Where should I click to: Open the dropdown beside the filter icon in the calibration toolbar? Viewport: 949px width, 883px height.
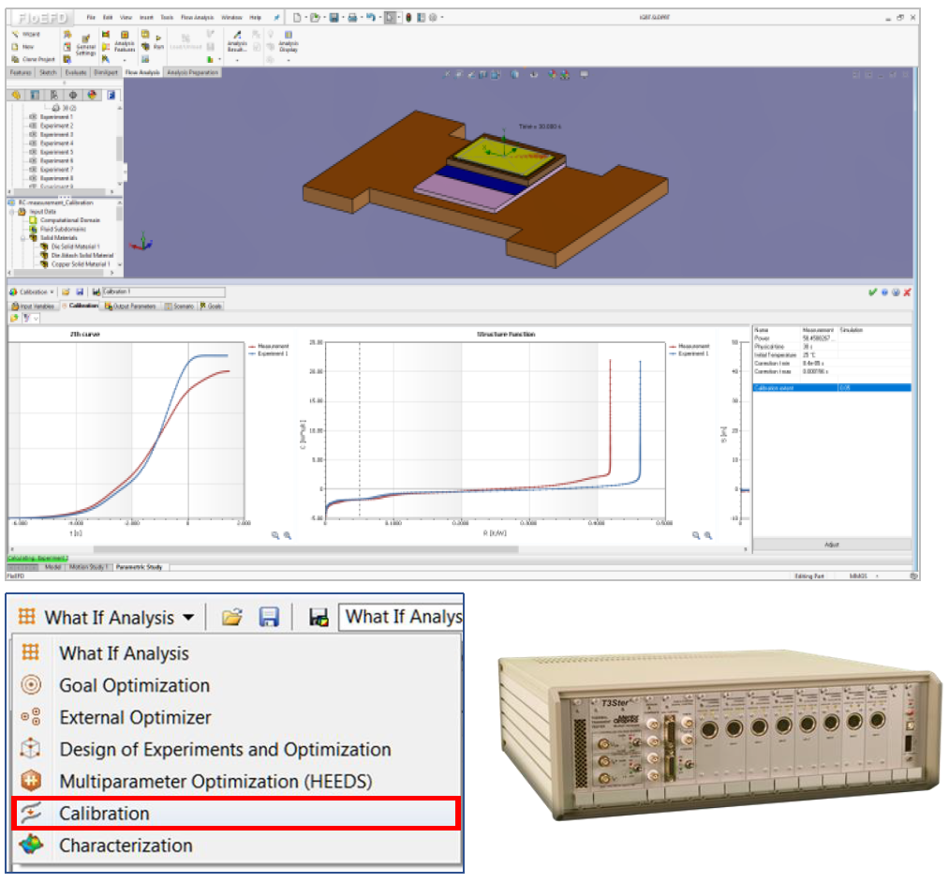(36, 318)
